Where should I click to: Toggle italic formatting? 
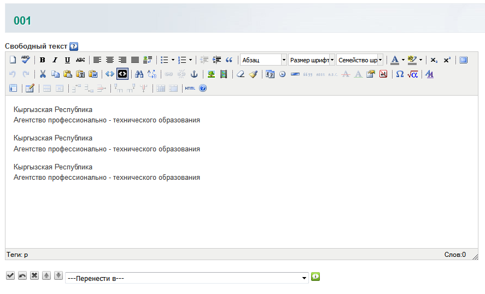pyautogui.click(x=55, y=60)
